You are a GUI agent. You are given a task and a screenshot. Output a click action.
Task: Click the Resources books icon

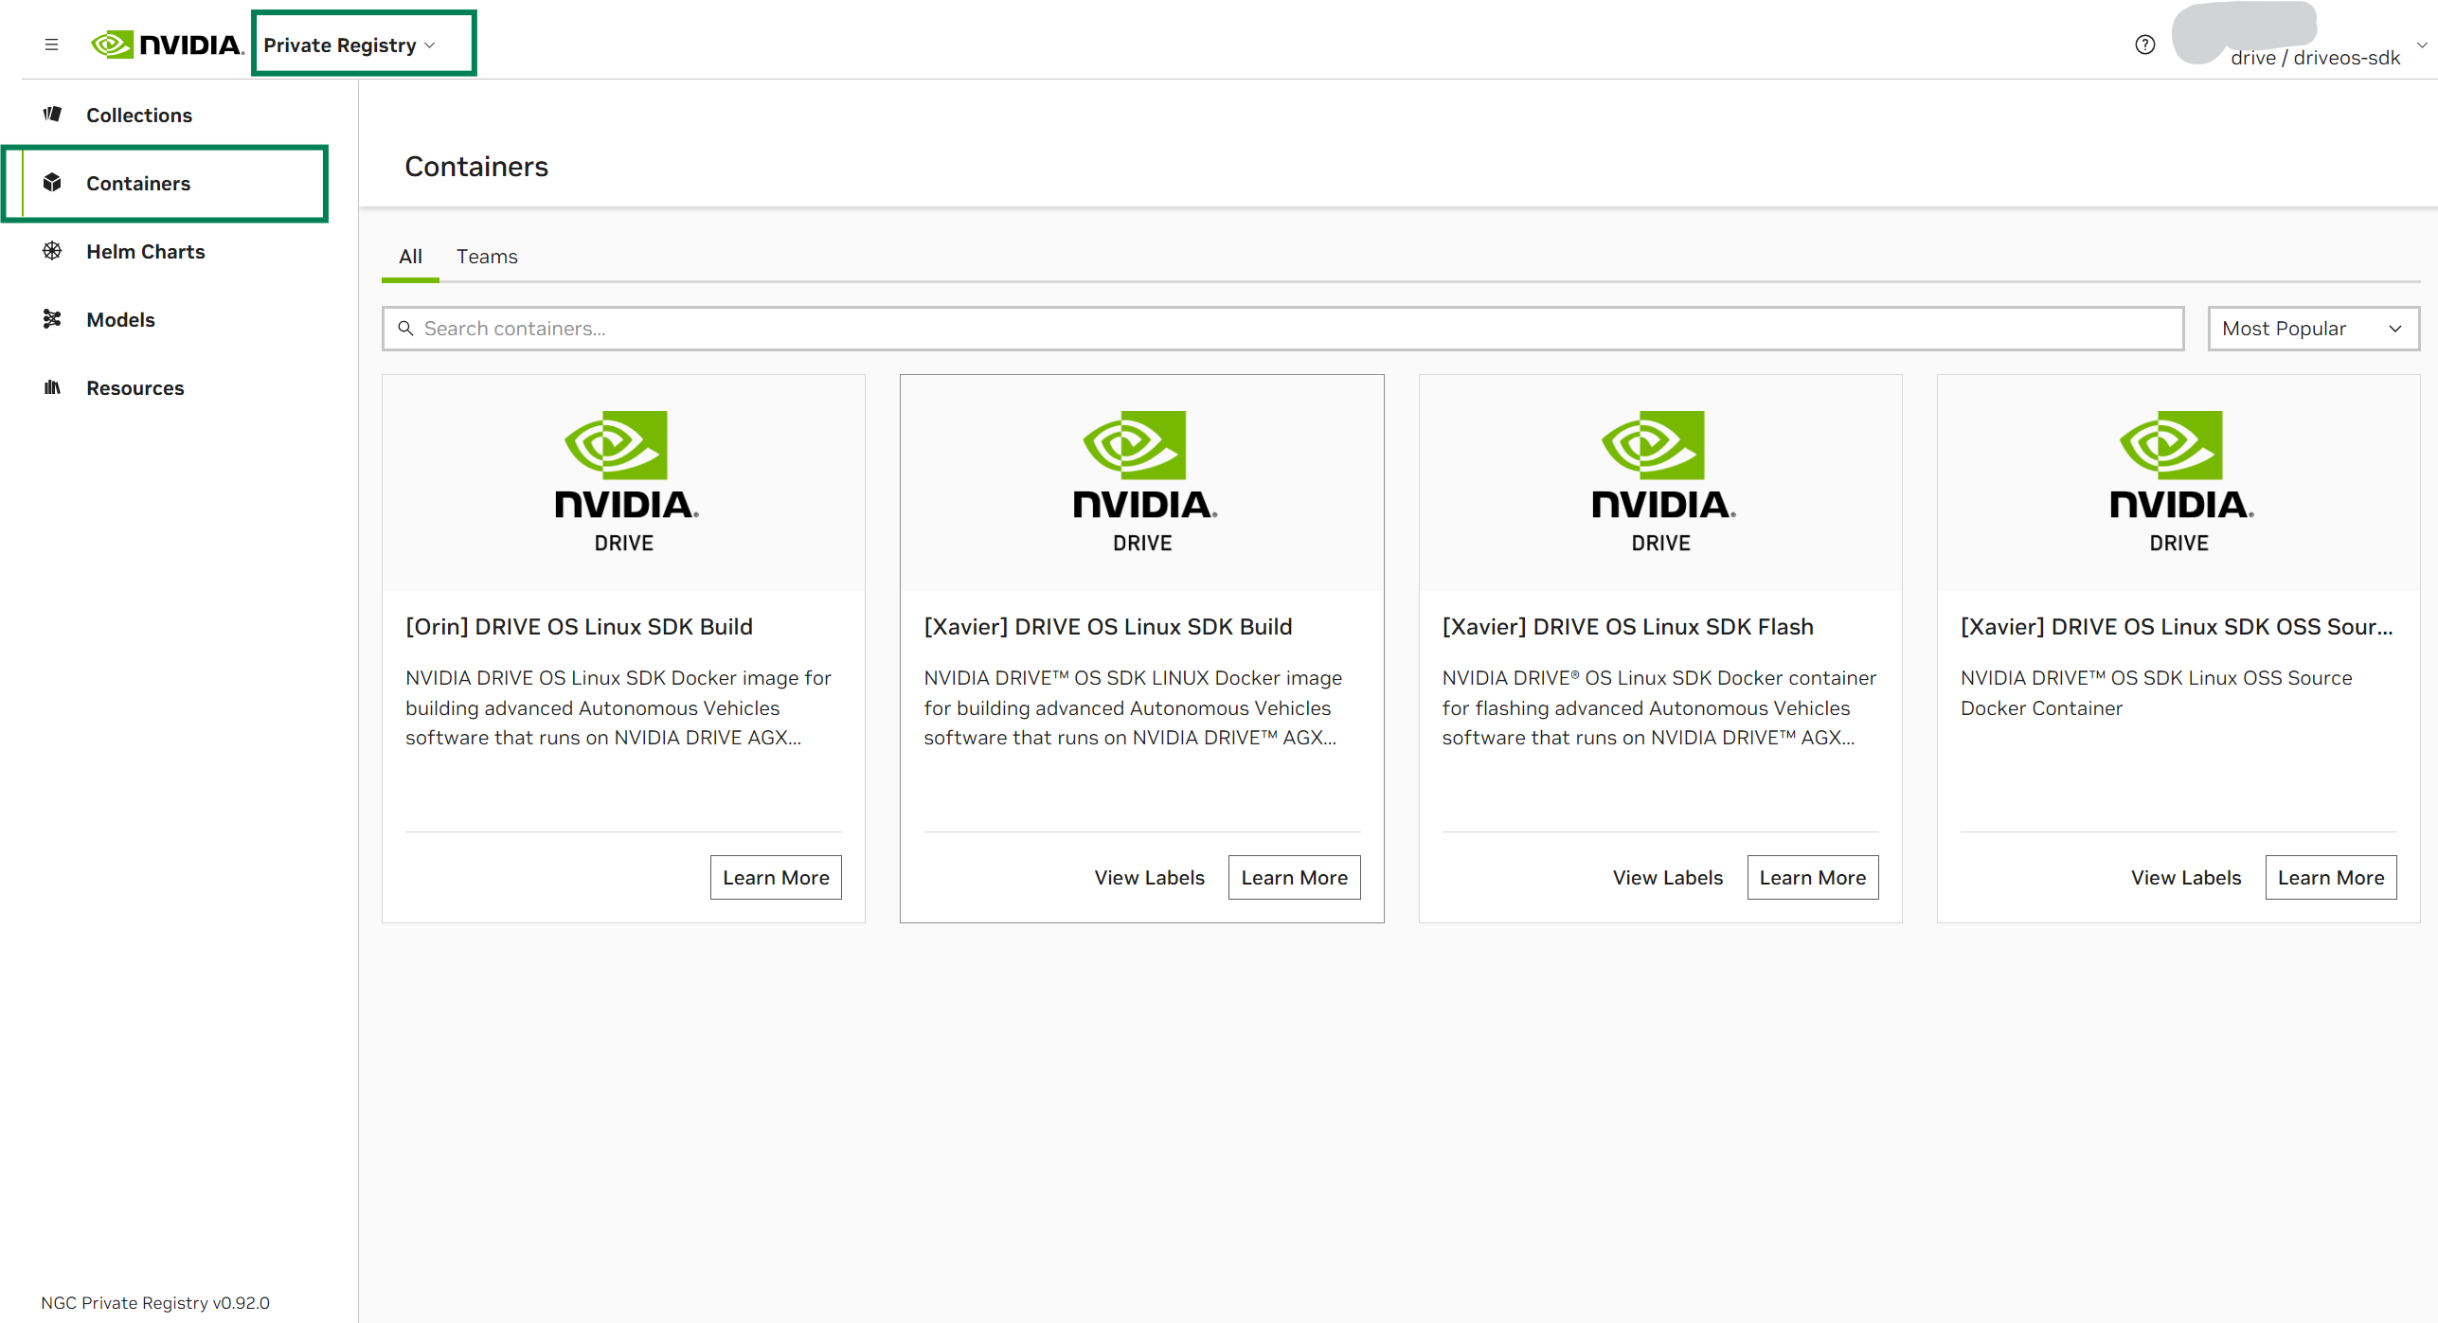pyautogui.click(x=52, y=387)
